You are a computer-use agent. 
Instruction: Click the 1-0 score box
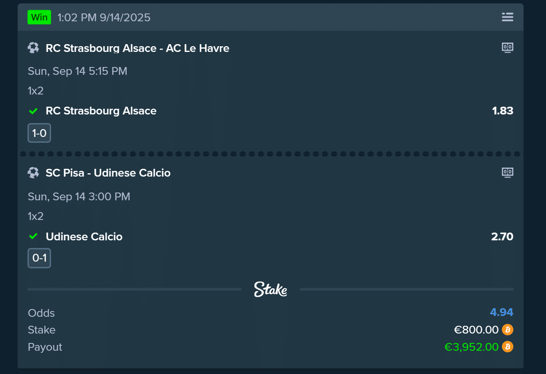pyautogui.click(x=39, y=133)
